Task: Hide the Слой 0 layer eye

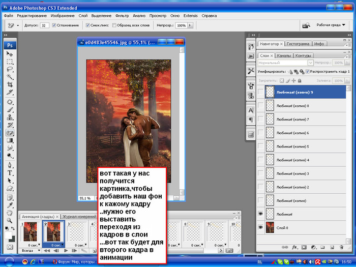Action: pyautogui.click(x=260, y=227)
